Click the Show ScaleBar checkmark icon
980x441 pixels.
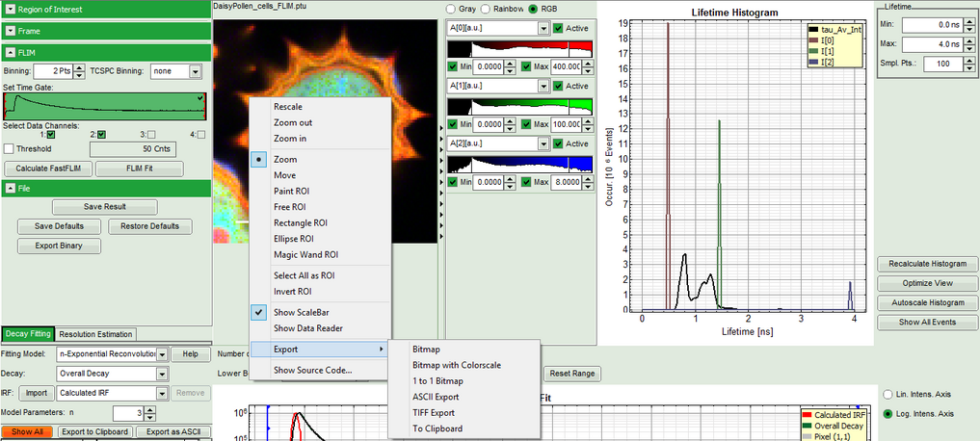click(x=258, y=312)
